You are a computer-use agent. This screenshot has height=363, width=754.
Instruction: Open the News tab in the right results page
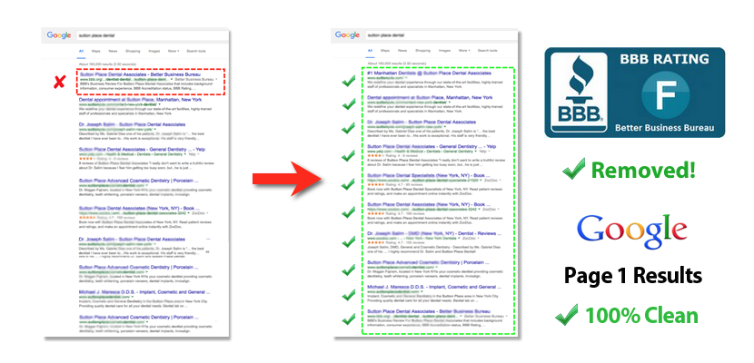coord(402,51)
